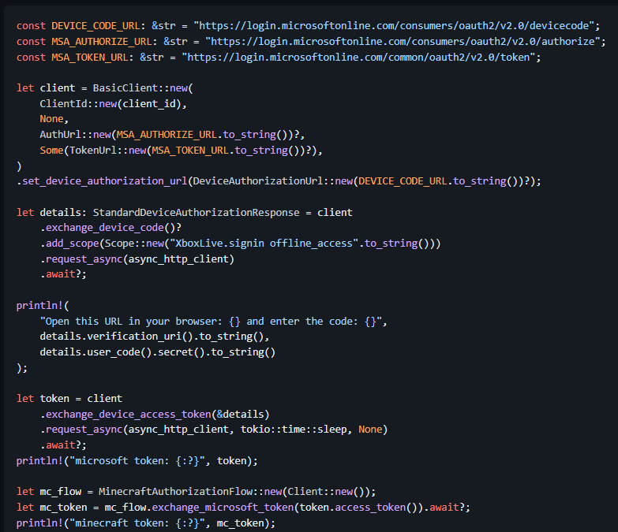Click the exchange_device_code method call
Viewport: 618px width, 532px height.
pyautogui.click(x=105, y=227)
